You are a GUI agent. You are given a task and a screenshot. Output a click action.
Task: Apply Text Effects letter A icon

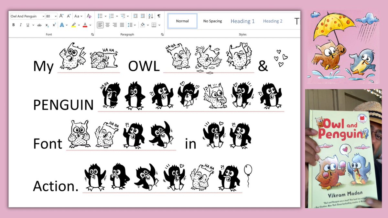pyautogui.click(x=62, y=25)
